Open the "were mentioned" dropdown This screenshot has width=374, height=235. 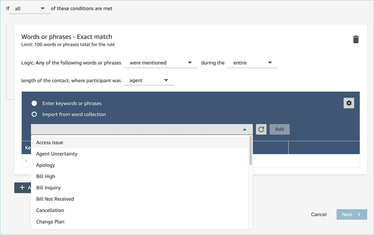(161, 63)
